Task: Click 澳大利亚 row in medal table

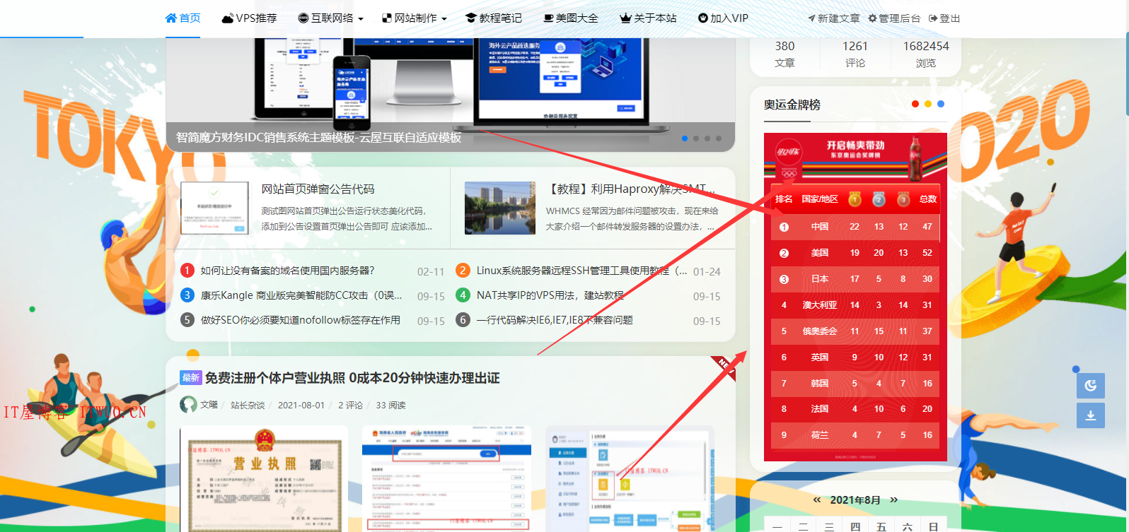Action: tap(855, 305)
